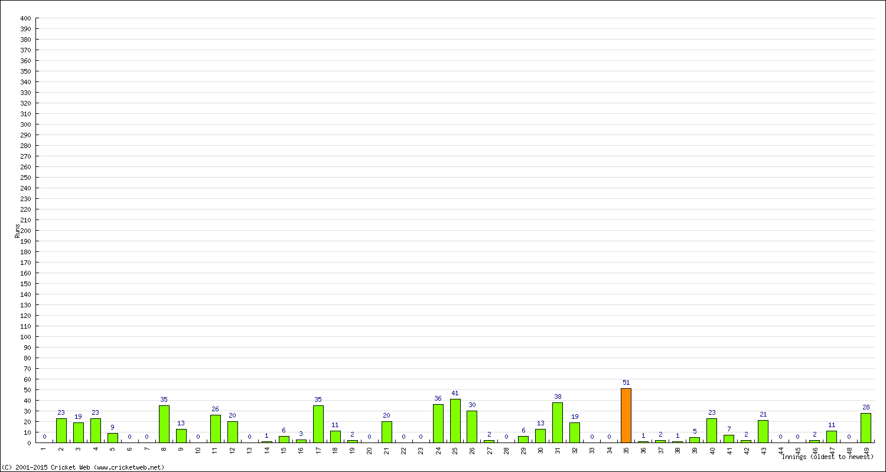Image resolution: width=886 pixels, height=472 pixels.
Task: Select the zero value label for innings 48
Action: [849, 437]
